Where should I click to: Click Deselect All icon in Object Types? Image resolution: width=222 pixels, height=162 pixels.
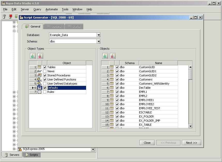[41, 56]
